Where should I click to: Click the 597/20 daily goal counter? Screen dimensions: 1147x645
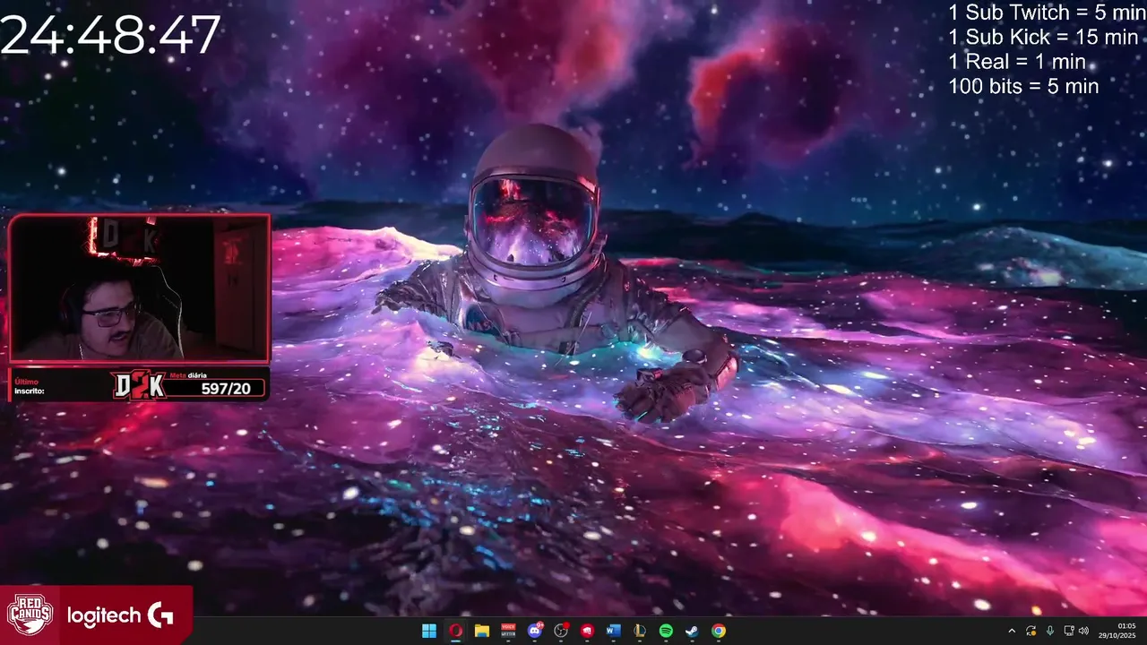(x=226, y=388)
